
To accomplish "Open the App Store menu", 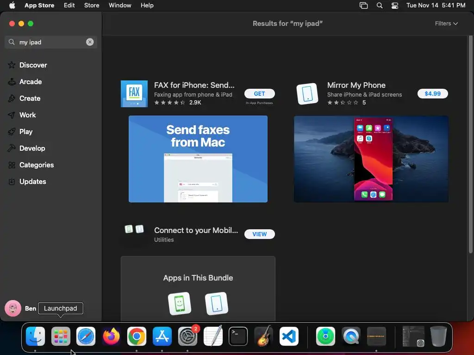I will click(39, 5).
